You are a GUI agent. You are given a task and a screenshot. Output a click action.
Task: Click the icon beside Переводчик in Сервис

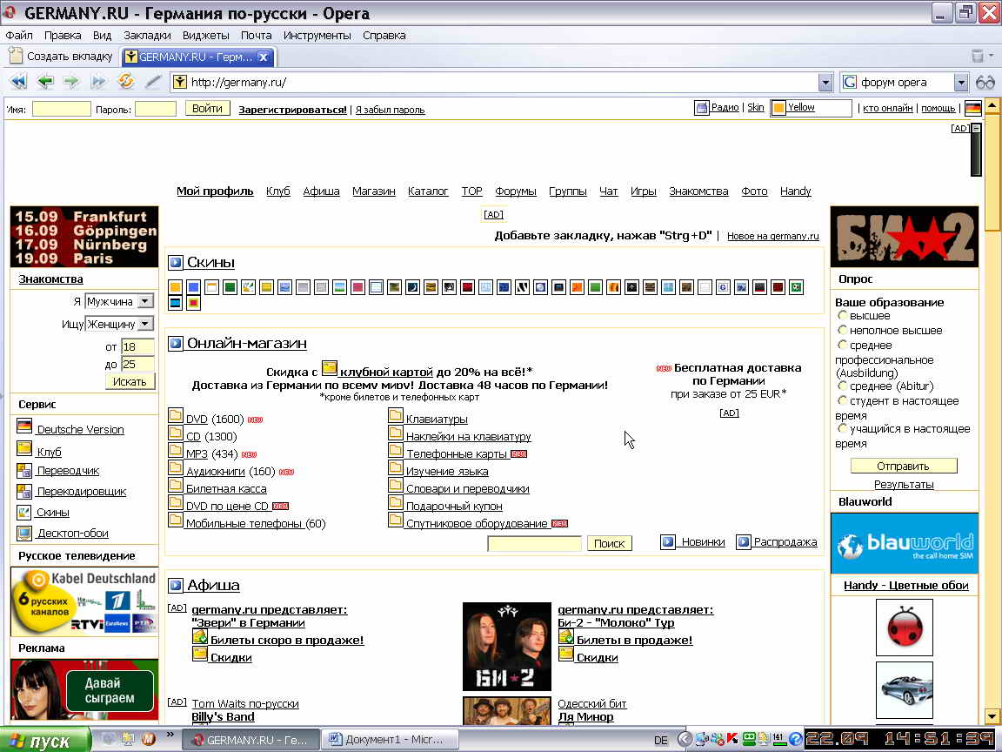coord(24,471)
